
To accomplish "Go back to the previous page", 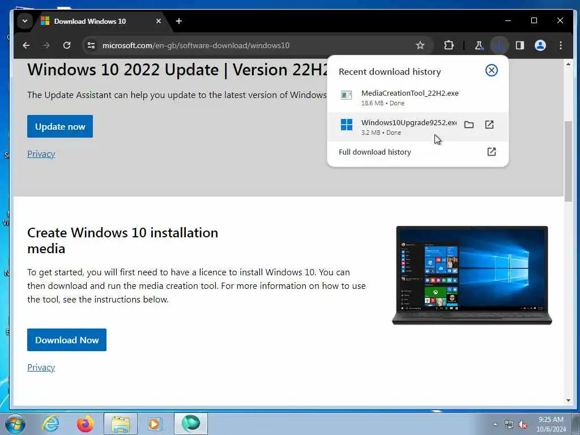I will click(26, 45).
